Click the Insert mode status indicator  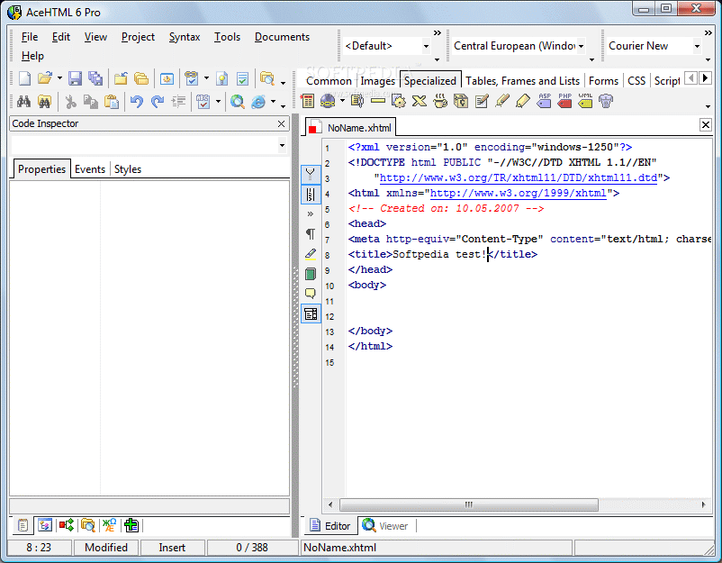coord(172,548)
